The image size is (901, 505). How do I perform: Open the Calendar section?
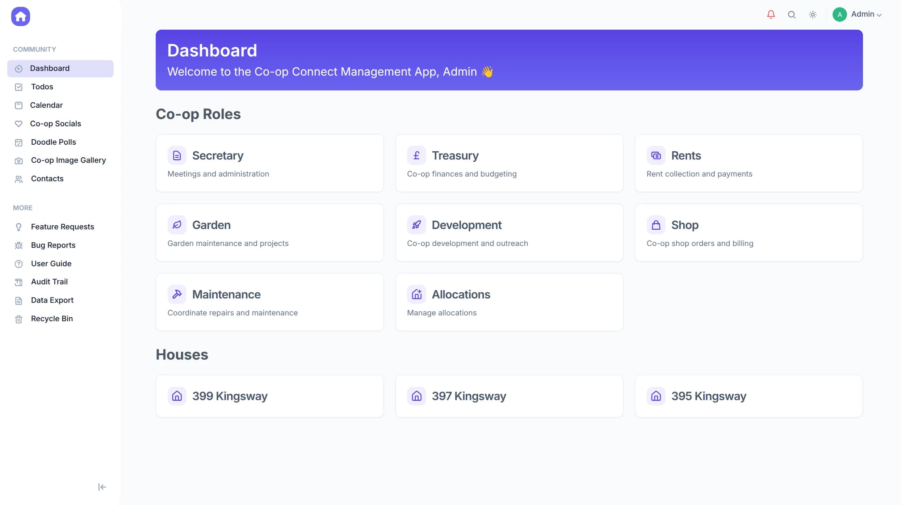point(46,105)
